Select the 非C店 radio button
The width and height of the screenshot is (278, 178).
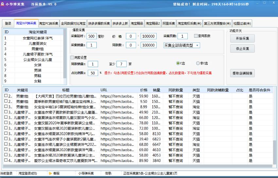point(198,63)
